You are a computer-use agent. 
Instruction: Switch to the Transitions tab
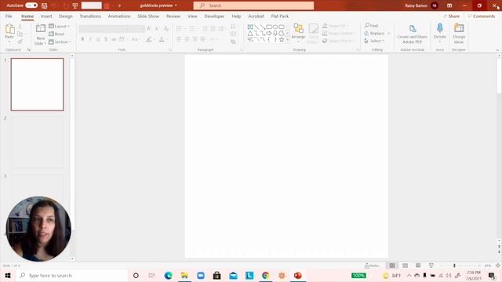click(90, 16)
